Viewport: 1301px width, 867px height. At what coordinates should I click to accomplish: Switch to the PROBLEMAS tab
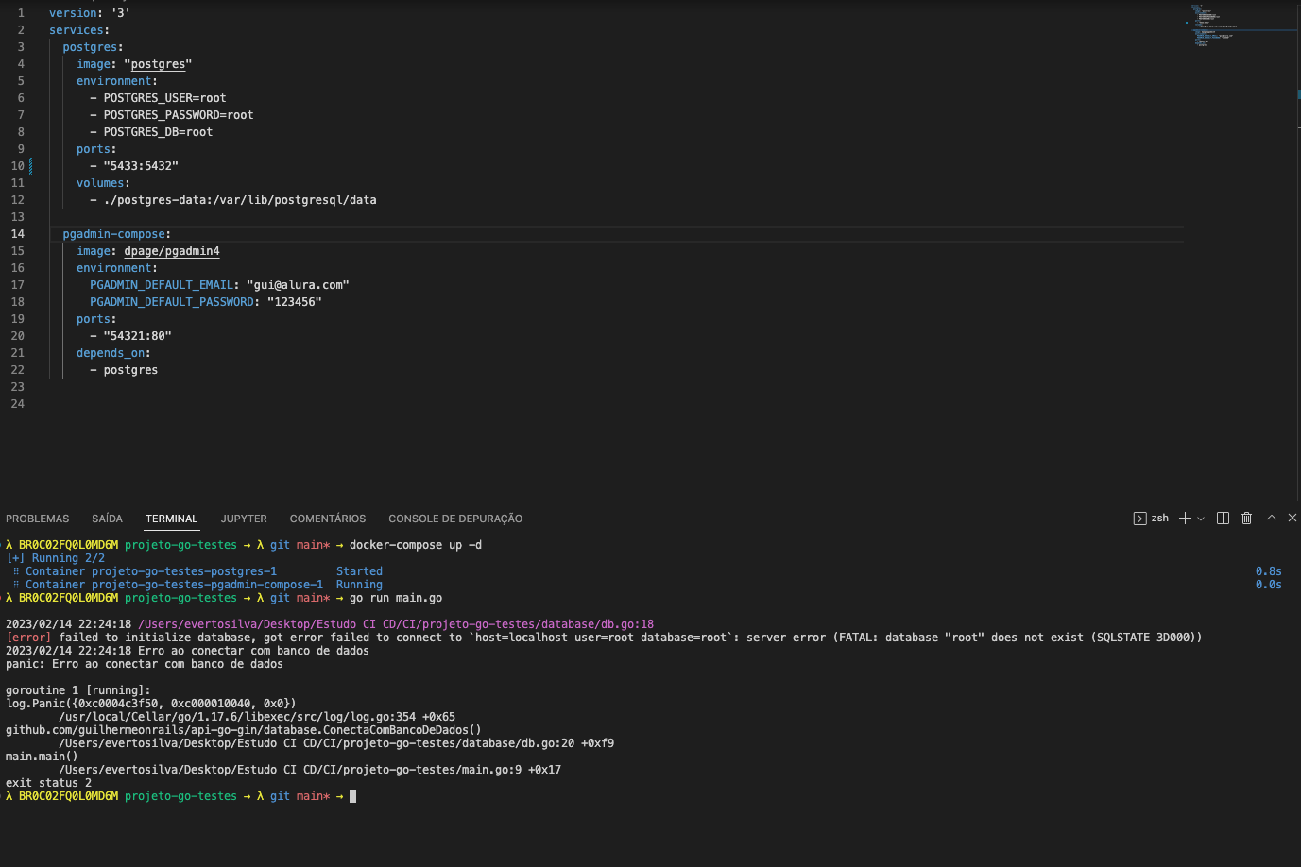coord(38,518)
